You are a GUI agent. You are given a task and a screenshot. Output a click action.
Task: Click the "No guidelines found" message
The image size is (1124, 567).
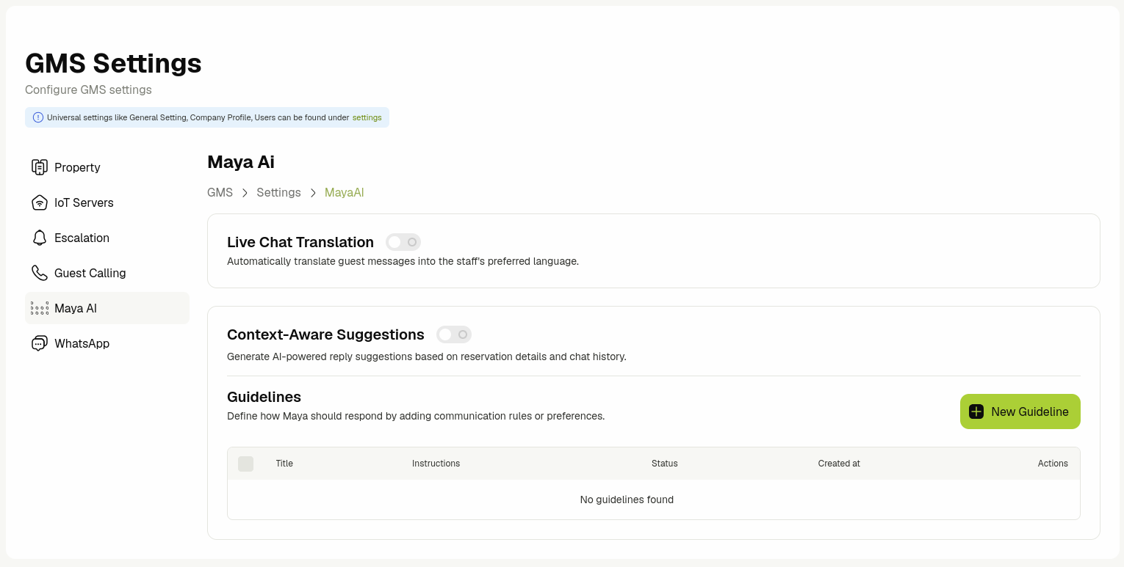click(x=627, y=500)
